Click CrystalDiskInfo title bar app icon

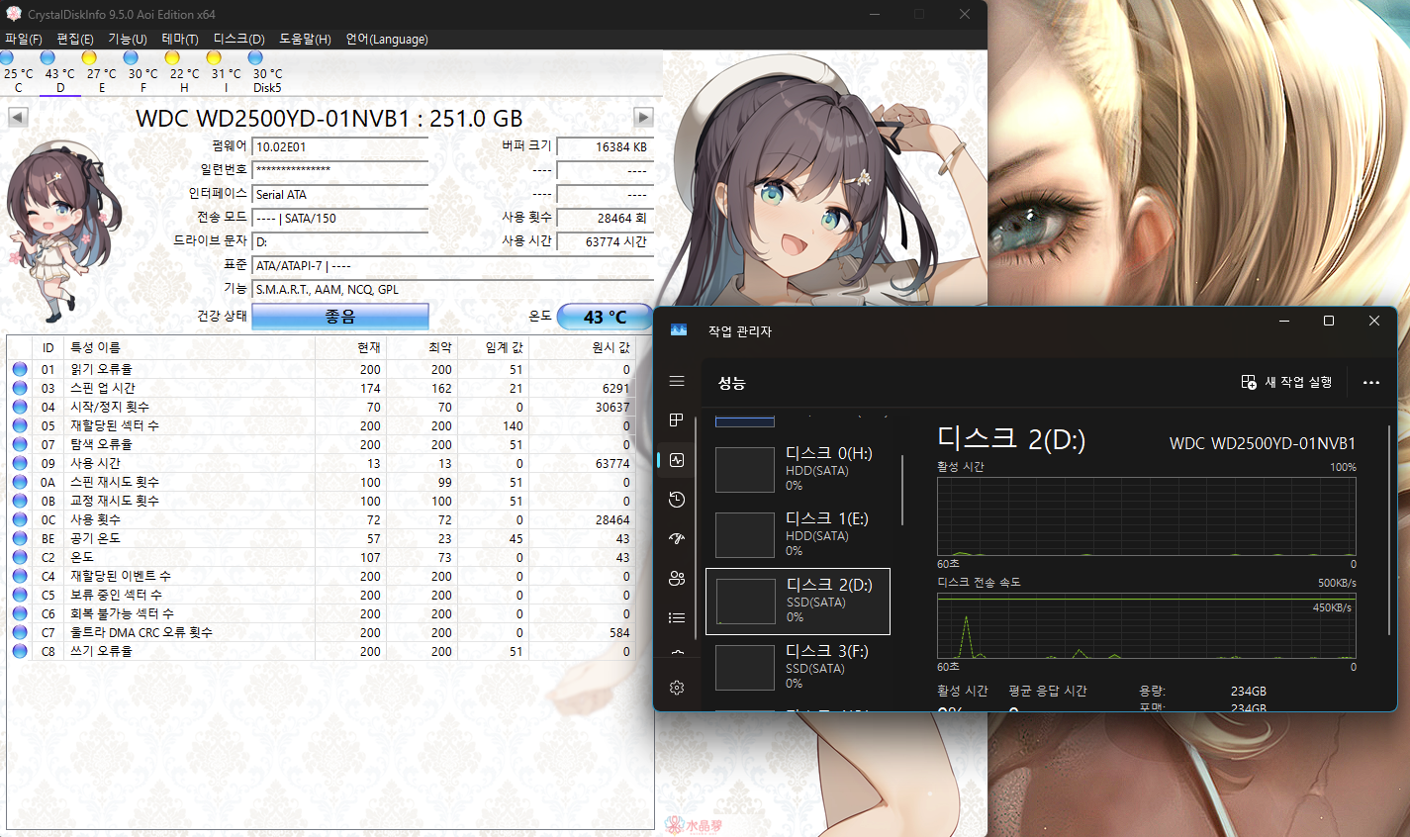14,14
